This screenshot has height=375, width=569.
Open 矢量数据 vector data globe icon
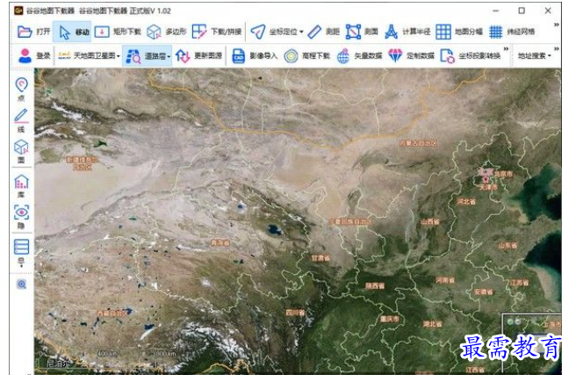343,56
